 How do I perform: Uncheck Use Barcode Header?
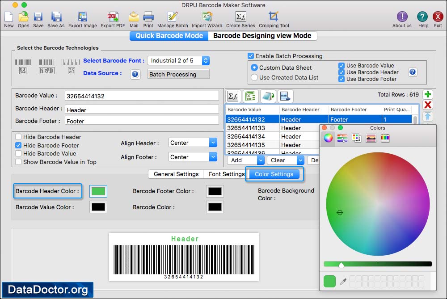[x=342, y=72]
